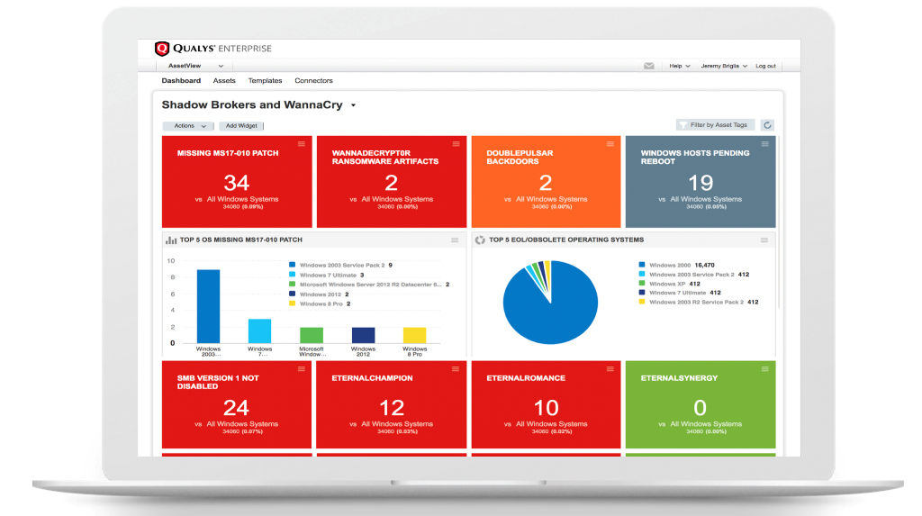Click the yellow Windows 8 Pro bar
Image resolution: width=922 pixels, height=516 pixels.
(414, 335)
